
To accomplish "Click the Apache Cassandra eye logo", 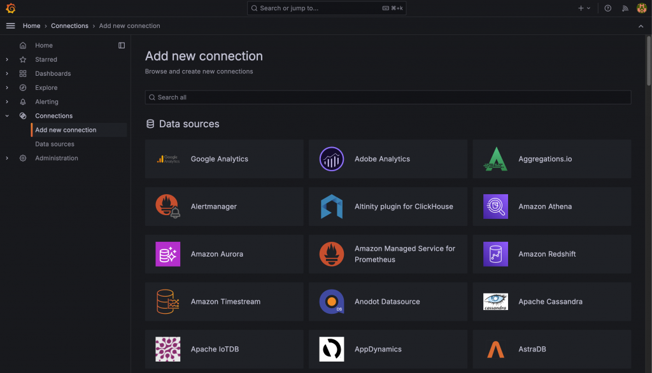I will pyautogui.click(x=495, y=302).
